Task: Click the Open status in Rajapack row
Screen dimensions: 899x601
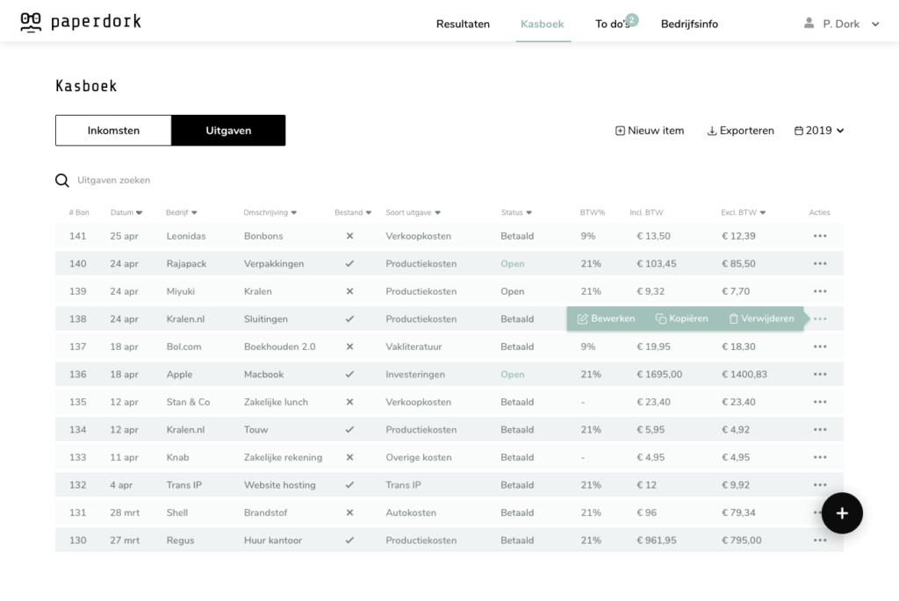Action: click(513, 263)
